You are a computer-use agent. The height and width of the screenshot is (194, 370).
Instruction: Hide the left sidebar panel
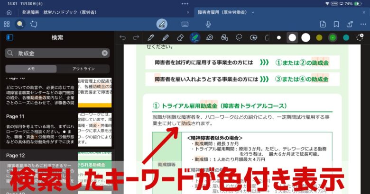pyautogui.click(x=9, y=37)
